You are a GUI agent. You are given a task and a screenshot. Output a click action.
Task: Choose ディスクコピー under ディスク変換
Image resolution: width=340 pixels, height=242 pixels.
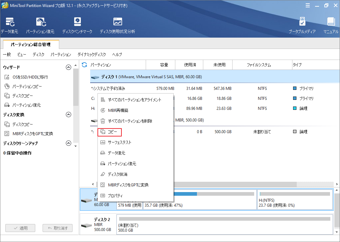[19, 124]
